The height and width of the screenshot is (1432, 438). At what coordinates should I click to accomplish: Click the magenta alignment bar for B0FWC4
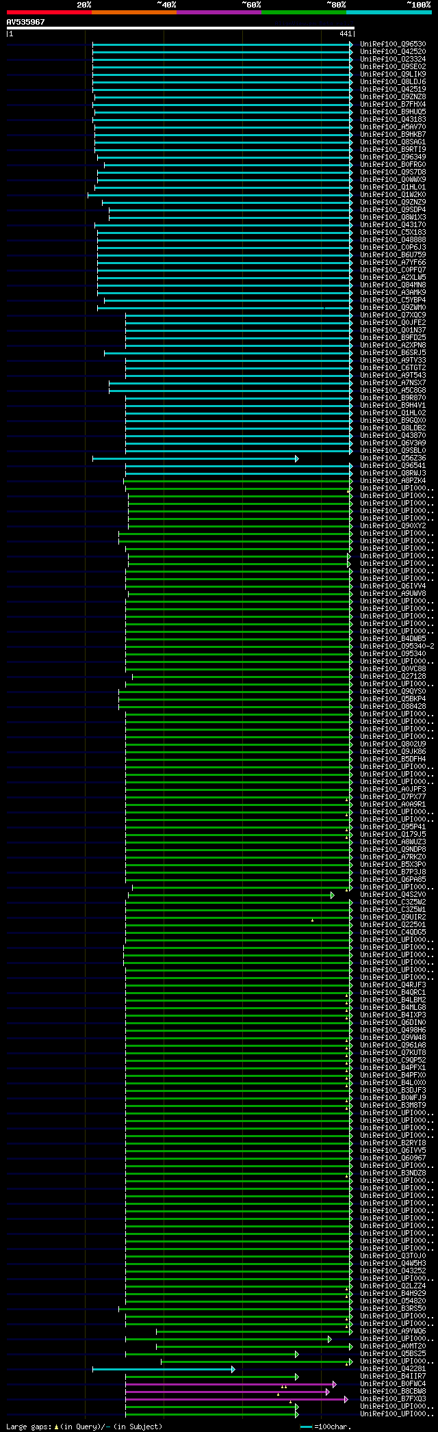tap(231, 1384)
